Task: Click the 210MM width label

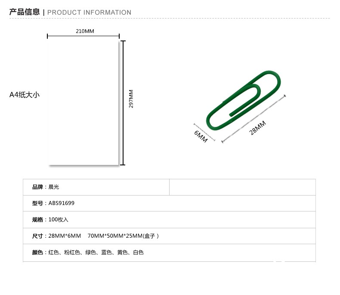Action: point(85,31)
